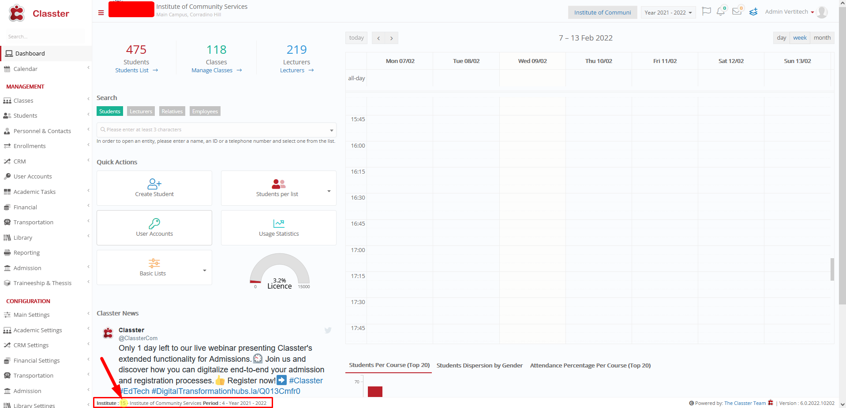Open The Classter Team footer link
846x408 pixels.
pos(745,403)
